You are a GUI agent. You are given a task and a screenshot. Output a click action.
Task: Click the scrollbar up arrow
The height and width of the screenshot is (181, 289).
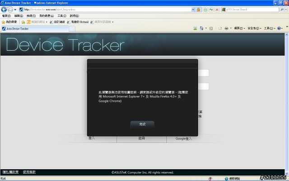coord(287,34)
